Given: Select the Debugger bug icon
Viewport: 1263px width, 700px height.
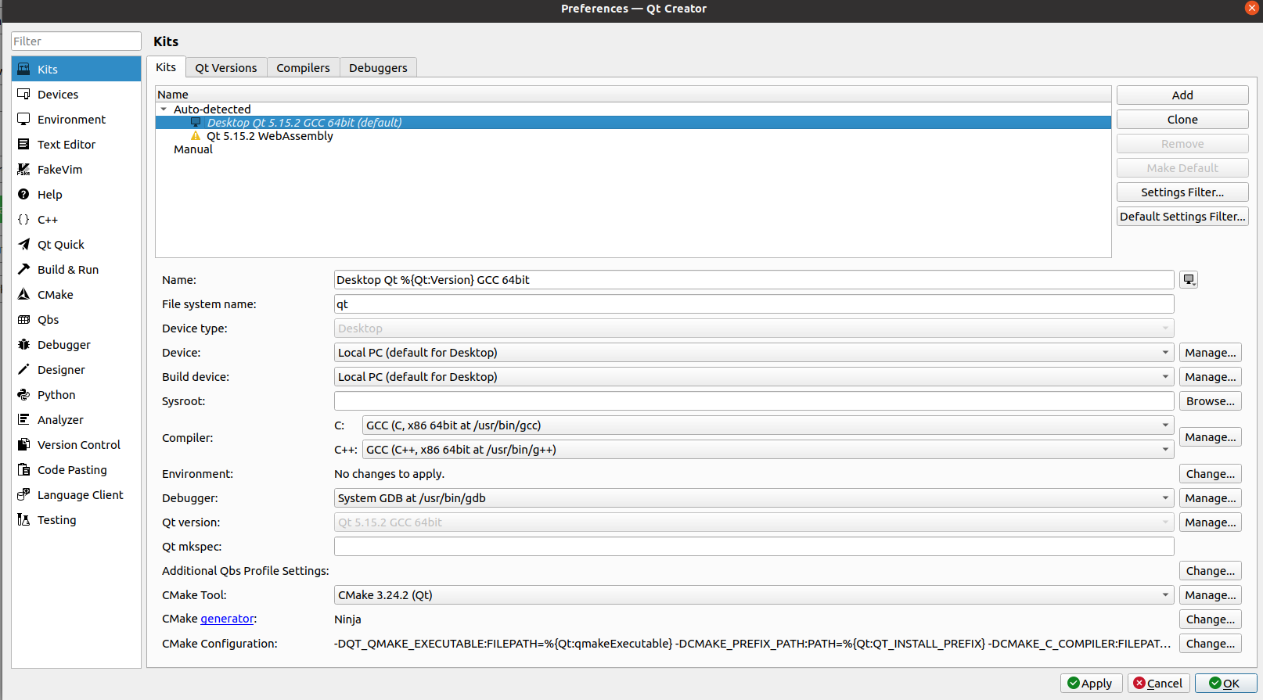Looking at the screenshot, I should click(24, 344).
